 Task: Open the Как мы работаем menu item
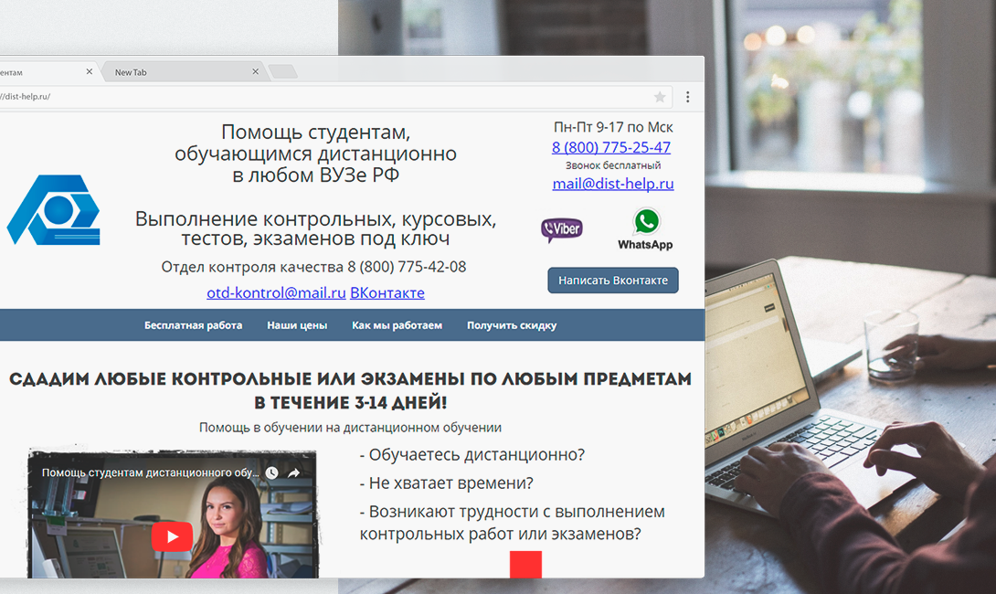tap(397, 325)
